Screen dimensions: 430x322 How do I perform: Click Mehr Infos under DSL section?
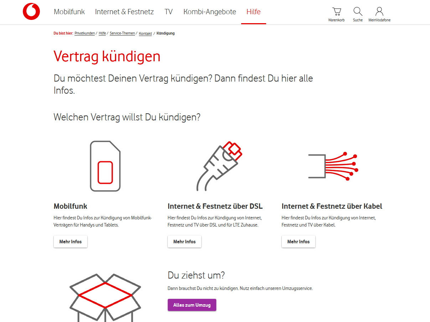185,241
